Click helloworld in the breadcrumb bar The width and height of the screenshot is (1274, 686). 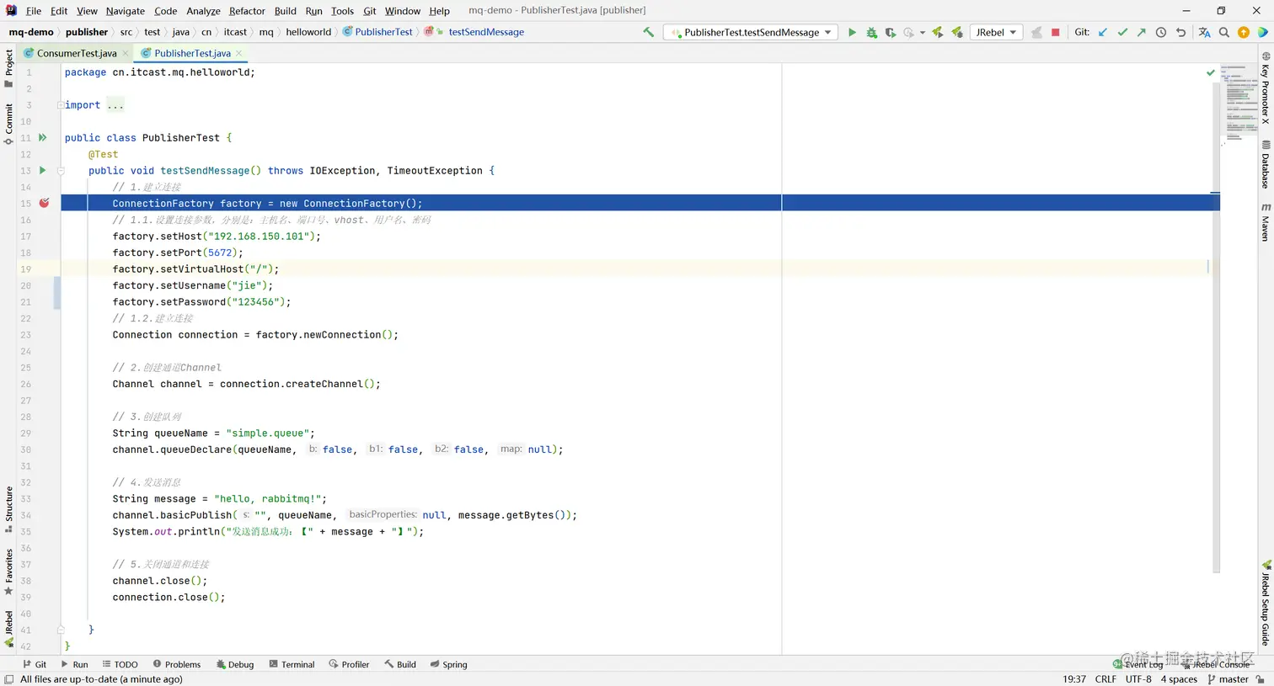(308, 32)
